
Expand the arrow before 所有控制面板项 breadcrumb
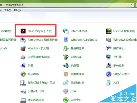point(4,5)
